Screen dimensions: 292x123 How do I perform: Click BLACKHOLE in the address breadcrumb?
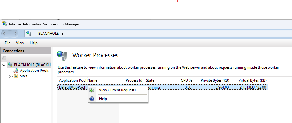pyautogui.click(x=48, y=34)
